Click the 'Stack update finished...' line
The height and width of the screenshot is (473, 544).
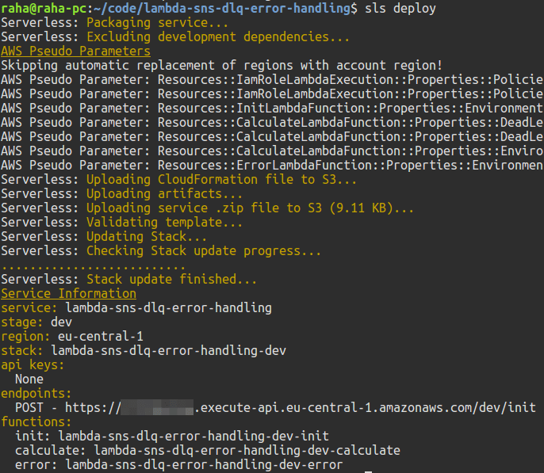point(128,280)
